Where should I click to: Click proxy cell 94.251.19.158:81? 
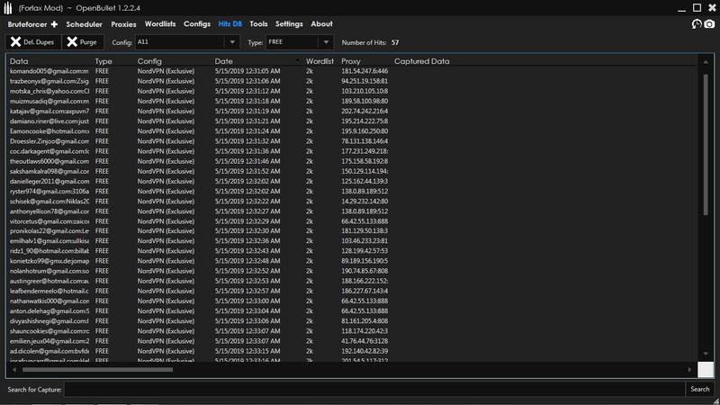(364, 81)
